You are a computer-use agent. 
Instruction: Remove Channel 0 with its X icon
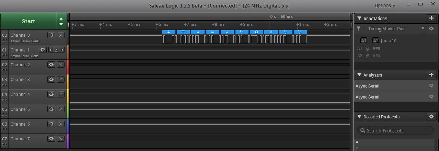click(x=61, y=35)
